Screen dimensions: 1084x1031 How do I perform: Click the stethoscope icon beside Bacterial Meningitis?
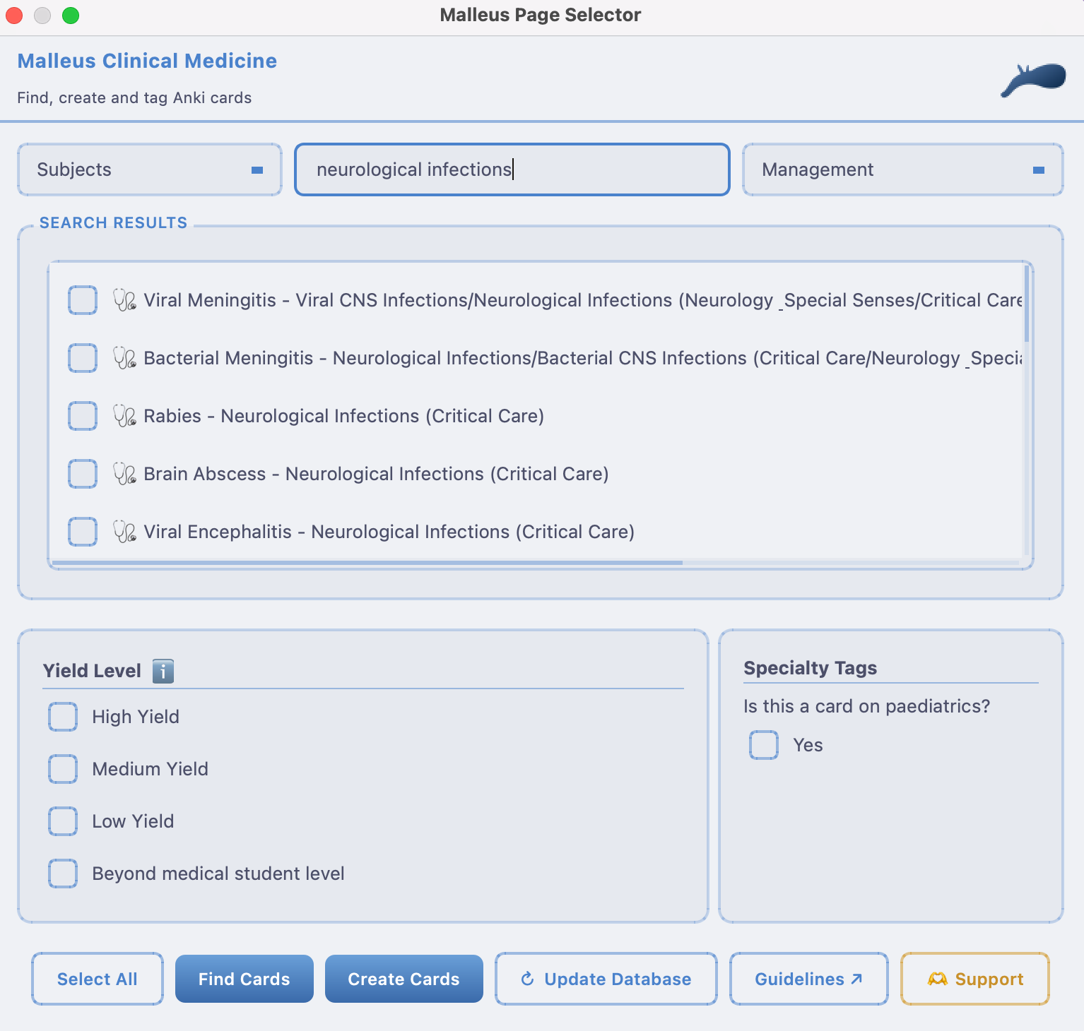click(124, 358)
